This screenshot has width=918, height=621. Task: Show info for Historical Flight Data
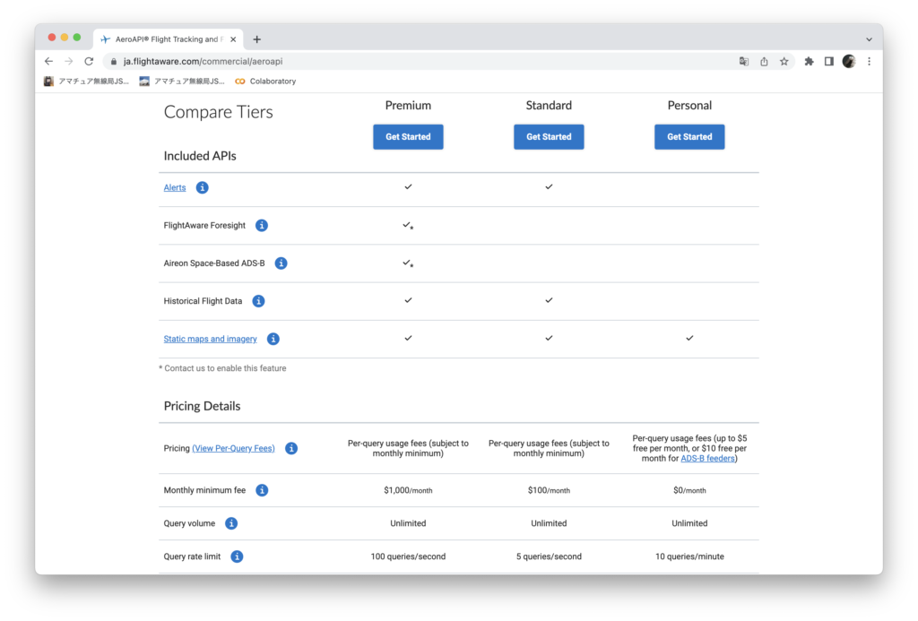point(258,301)
